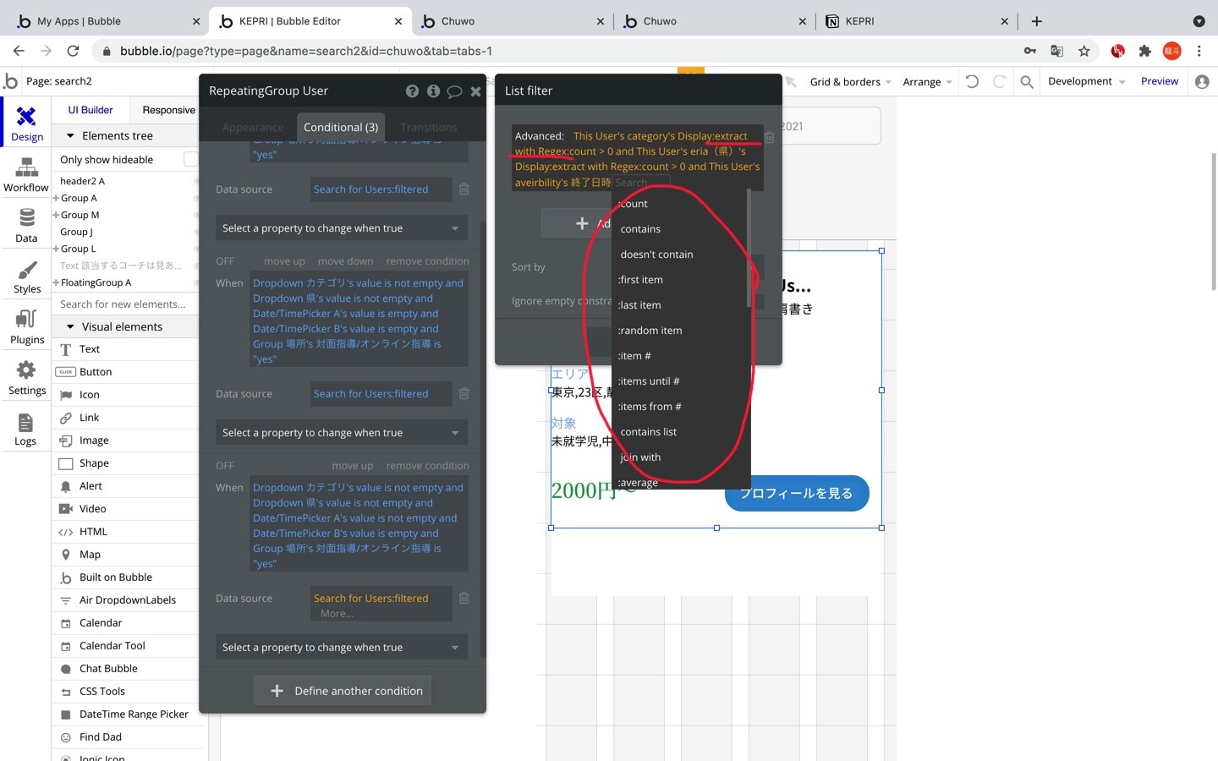Screen dimensions: 1218x761
Task: Open a new browser tab
Action: click(x=1037, y=21)
